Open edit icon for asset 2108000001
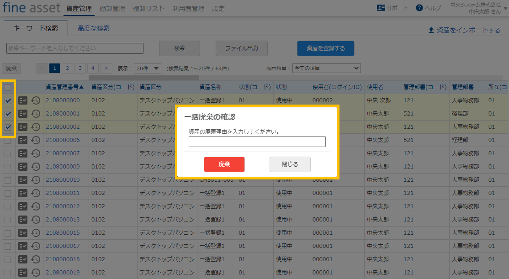This screenshot has width=509, height=279. tap(23, 114)
